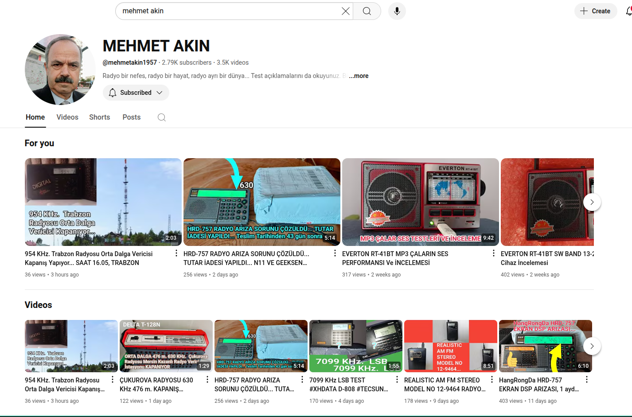Play REALISTIC AM FM STEREO 8:51 thumbnail
The height and width of the screenshot is (417, 632).
tap(451, 346)
